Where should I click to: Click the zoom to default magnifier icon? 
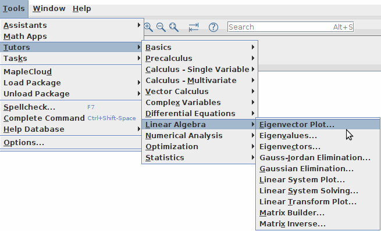(174, 27)
